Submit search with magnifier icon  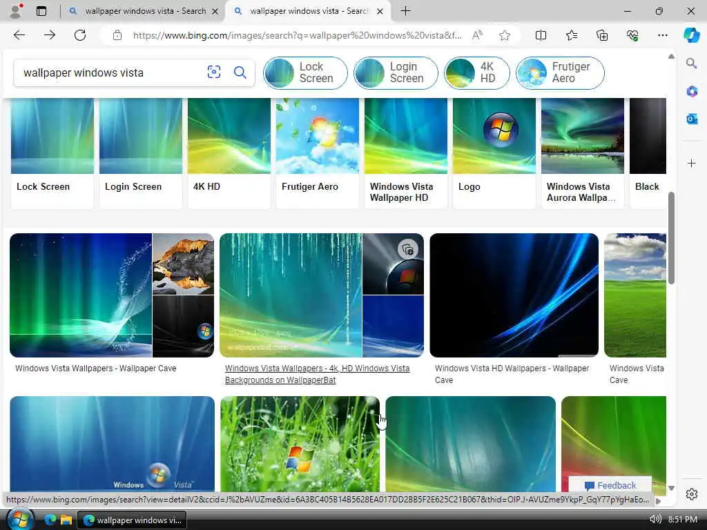pyautogui.click(x=240, y=72)
